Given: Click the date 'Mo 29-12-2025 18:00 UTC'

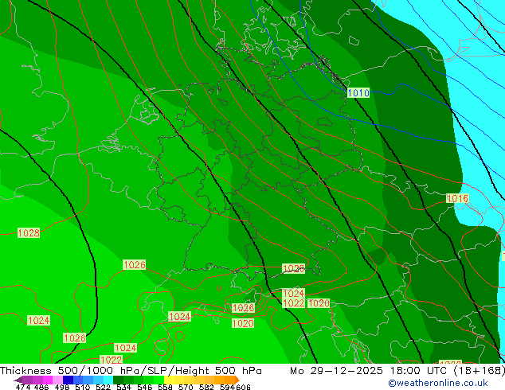Looking at the screenshot, I should click(x=370, y=371).
